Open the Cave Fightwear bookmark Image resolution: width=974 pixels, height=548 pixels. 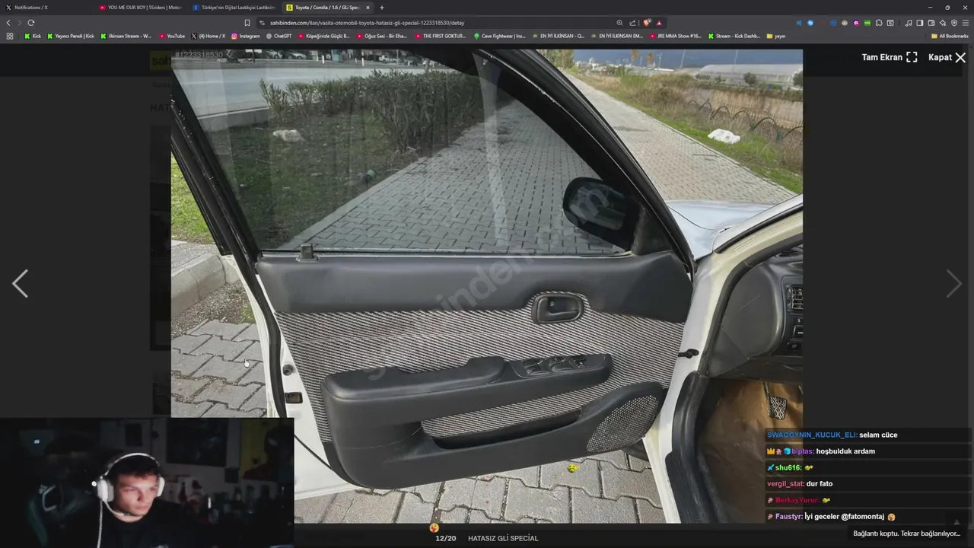(500, 36)
